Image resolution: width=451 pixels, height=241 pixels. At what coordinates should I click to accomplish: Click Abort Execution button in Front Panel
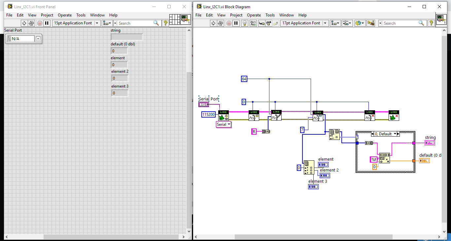40,23
